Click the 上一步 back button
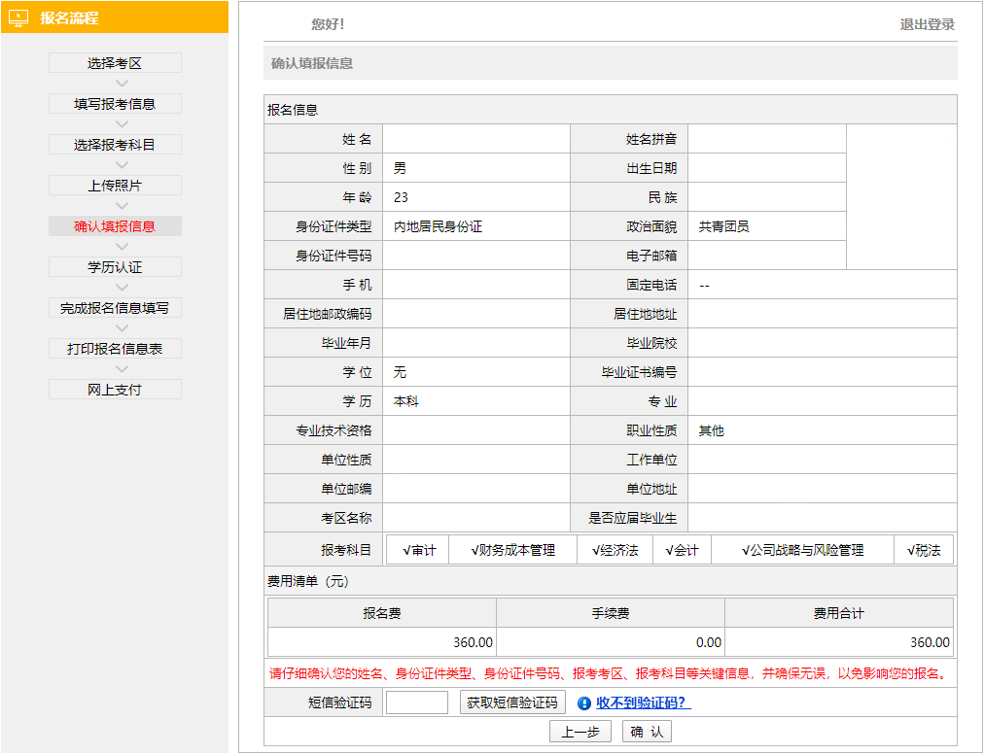 (x=580, y=731)
